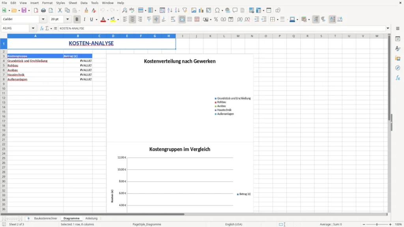This screenshot has width=404, height=227.
Task: Open the Borders dropdown arrow
Action: pos(277,20)
